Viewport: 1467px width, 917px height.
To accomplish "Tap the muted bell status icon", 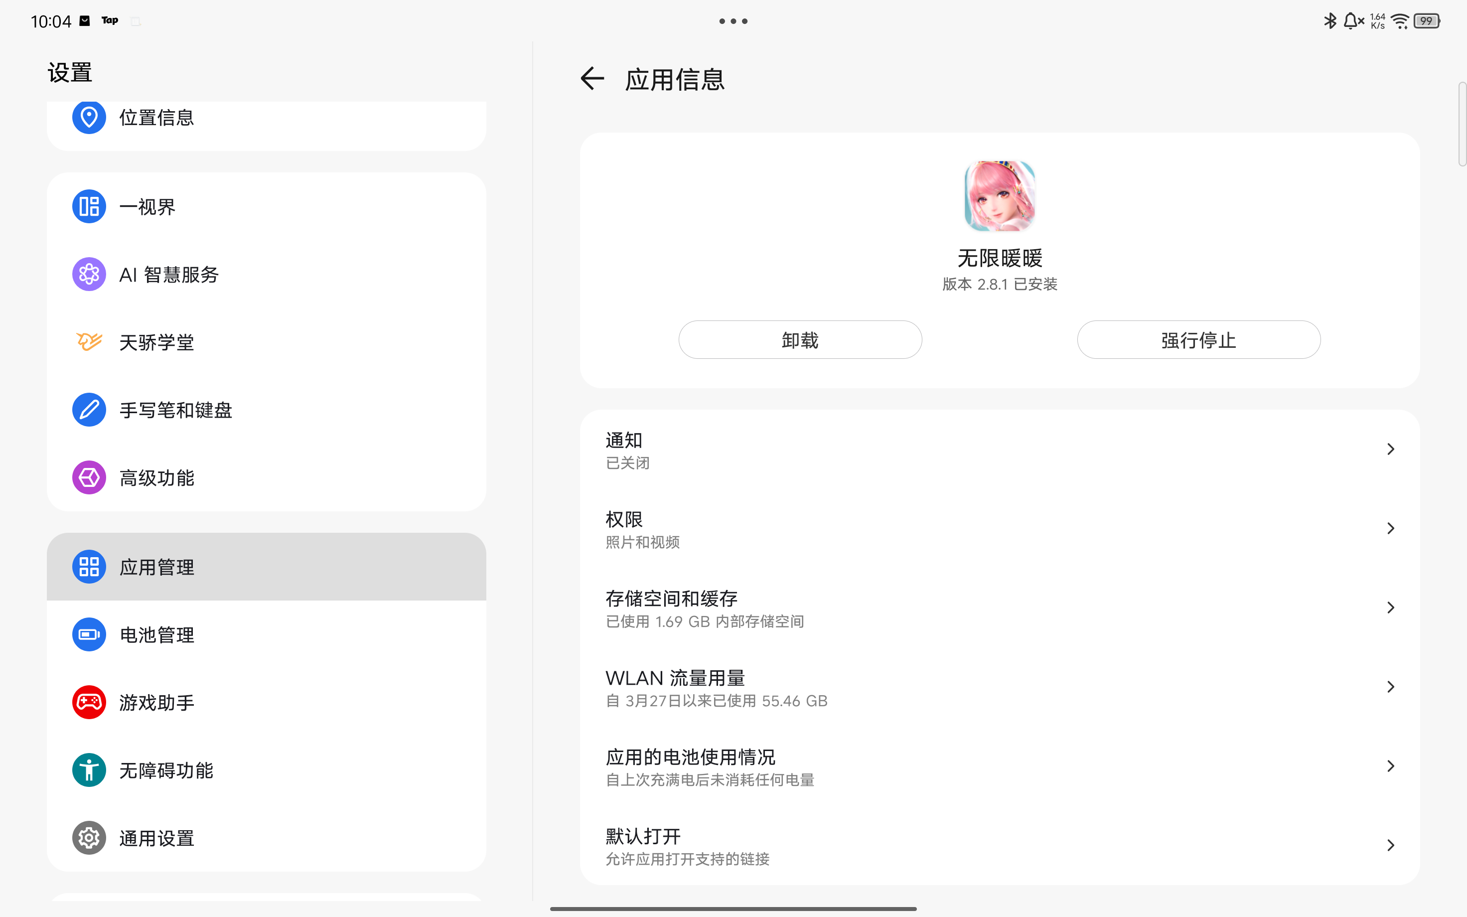I will coord(1353,21).
